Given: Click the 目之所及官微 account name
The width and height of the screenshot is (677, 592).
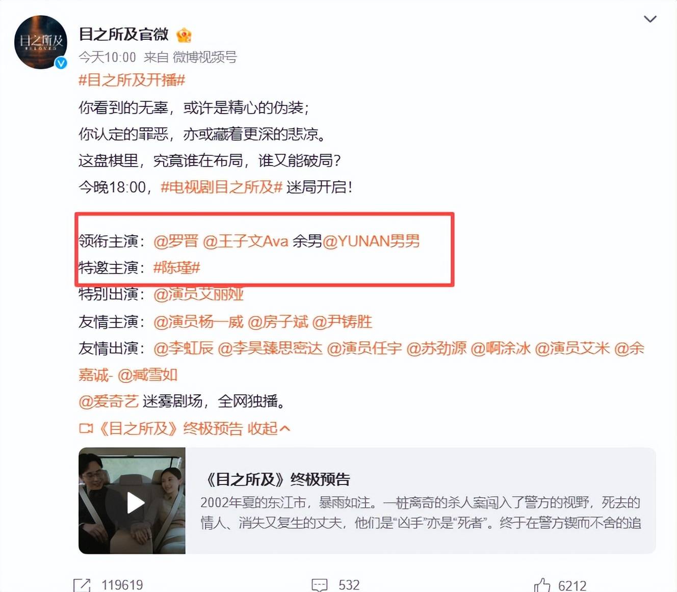Looking at the screenshot, I should click(123, 34).
